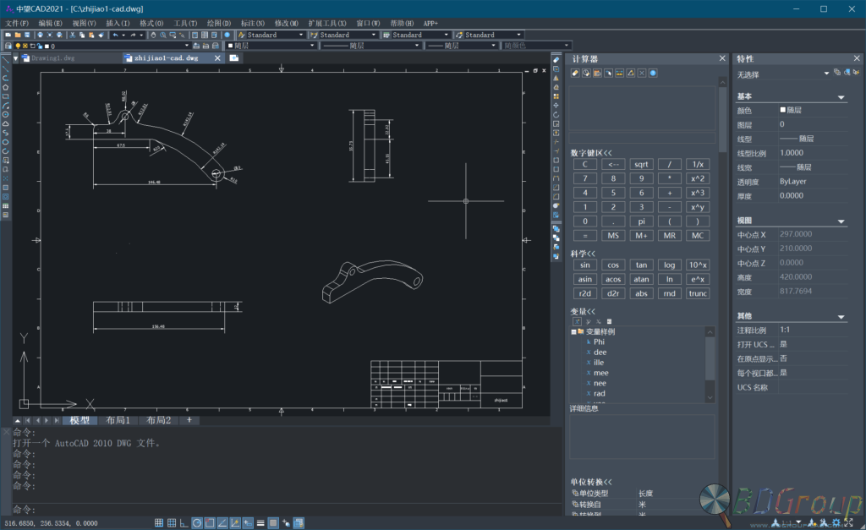Toggle lineweight display in status bar
Image resolution: width=866 pixels, height=530 pixels.
coord(260,523)
